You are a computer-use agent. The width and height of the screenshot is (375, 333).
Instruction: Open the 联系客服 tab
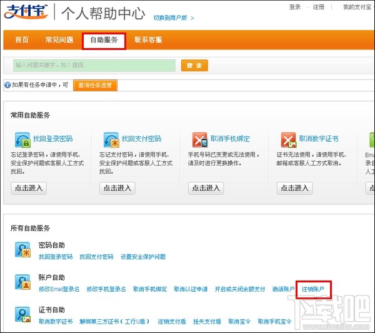point(149,40)
